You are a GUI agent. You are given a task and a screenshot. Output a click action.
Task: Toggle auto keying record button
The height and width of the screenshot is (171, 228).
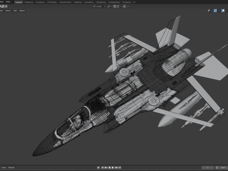(x=98, y=168)
